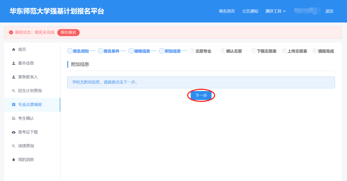
Task: Open 报名首页 in top navigation
Action: [x=227, y=11]
